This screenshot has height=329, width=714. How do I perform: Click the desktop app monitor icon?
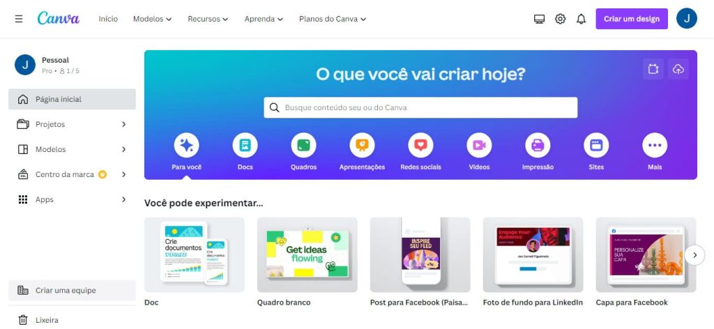click(x=539, y=19)
